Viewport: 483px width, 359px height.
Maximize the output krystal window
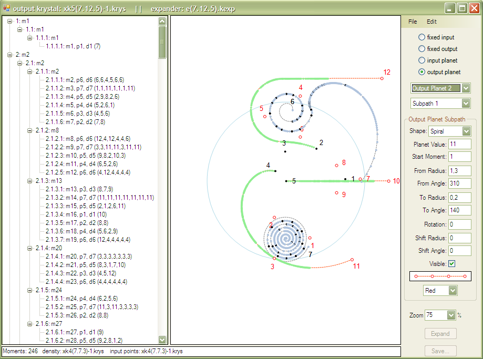(462, 8)
